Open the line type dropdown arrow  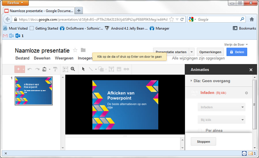coord(96,70)
